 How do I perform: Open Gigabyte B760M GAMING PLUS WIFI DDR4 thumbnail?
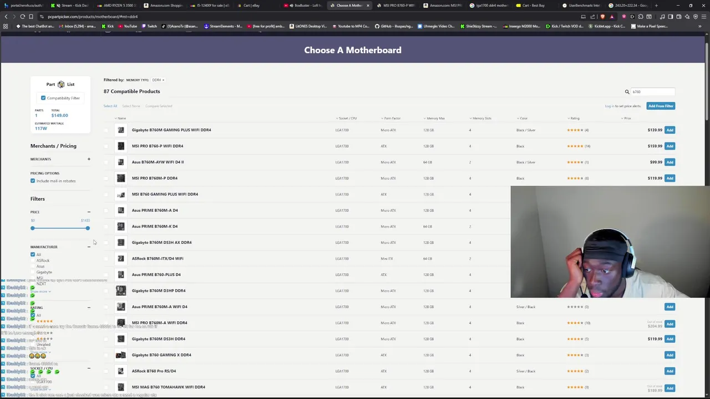[121, 130]
